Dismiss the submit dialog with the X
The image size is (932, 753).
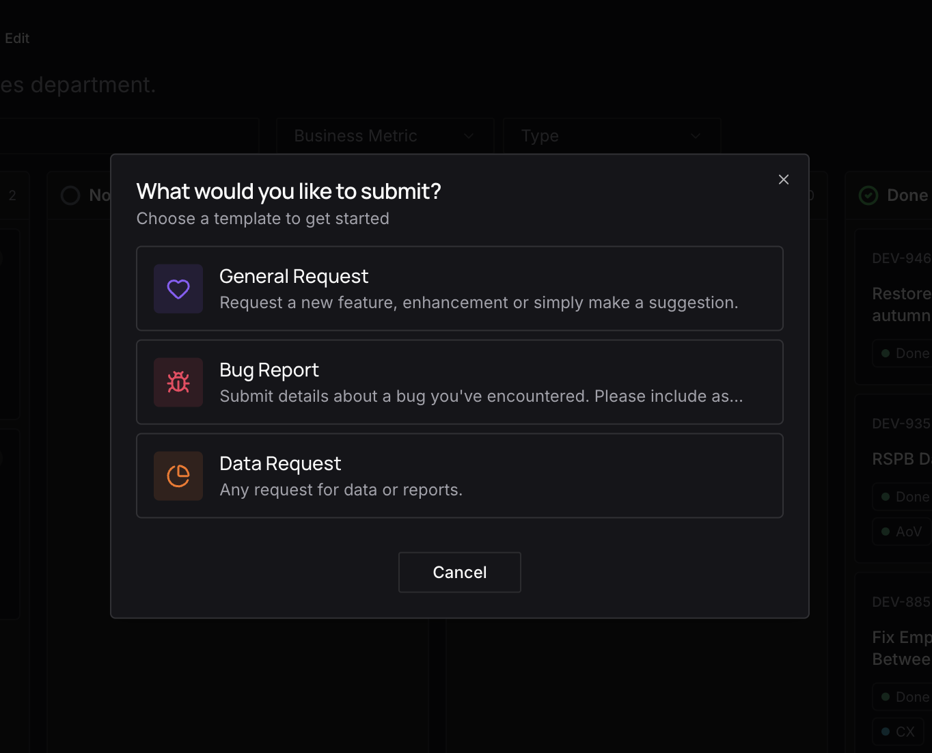point(783,179)
